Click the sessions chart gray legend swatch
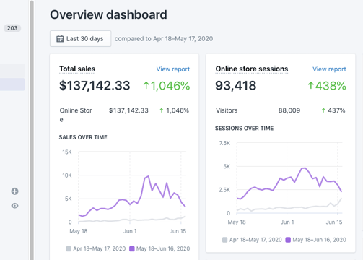 [224, 240]
